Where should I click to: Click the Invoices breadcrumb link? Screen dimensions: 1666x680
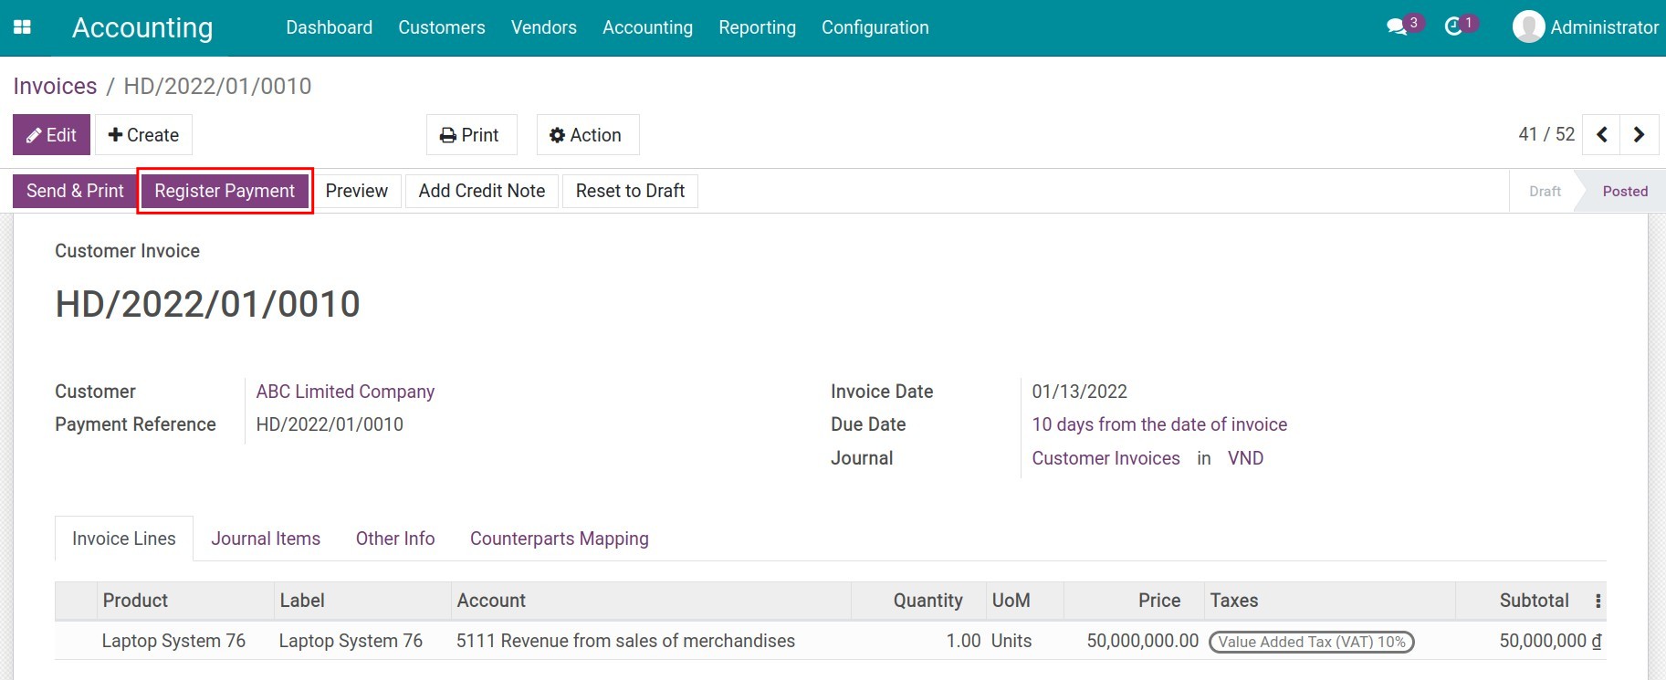(55, 86)
